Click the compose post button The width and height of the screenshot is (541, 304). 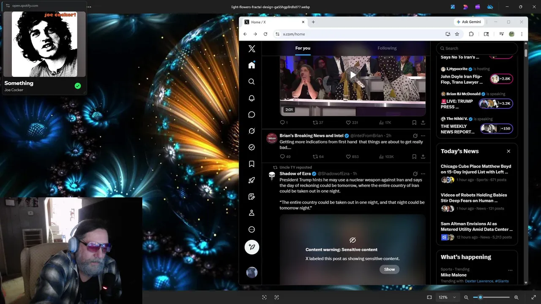tap(251, 247)
